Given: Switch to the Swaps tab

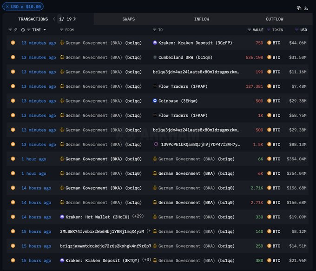Looking at the screenshot, I should point(129,19).
